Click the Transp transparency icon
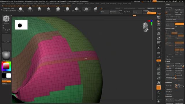This screenshot has height=104, width=185. coord(159,92)
